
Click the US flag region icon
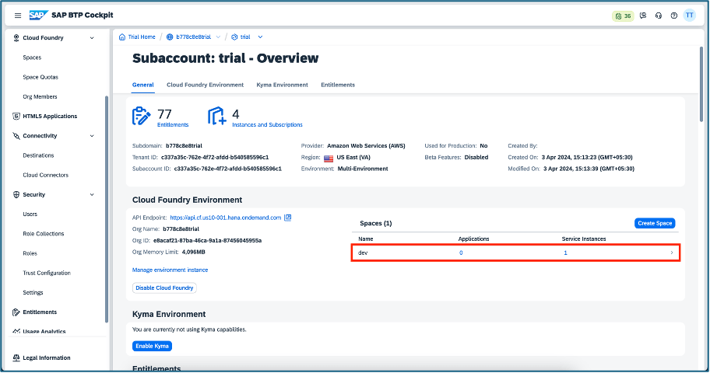329,158
